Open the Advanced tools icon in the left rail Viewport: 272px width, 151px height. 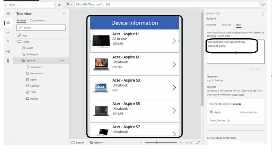[8, 61]
